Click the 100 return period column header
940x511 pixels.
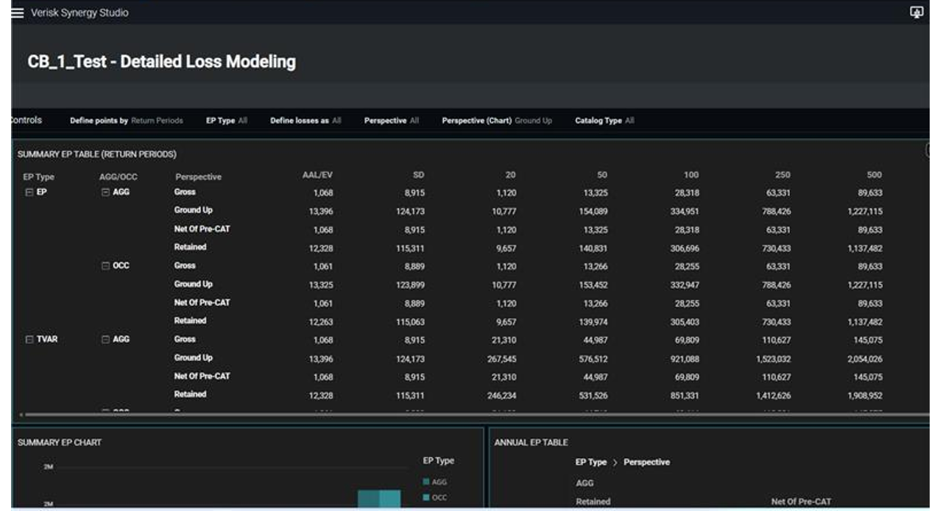click(x=692, y=175)
